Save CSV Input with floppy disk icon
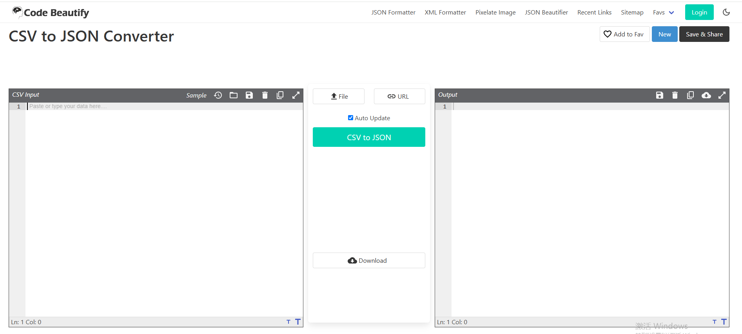 click(249, 95)
